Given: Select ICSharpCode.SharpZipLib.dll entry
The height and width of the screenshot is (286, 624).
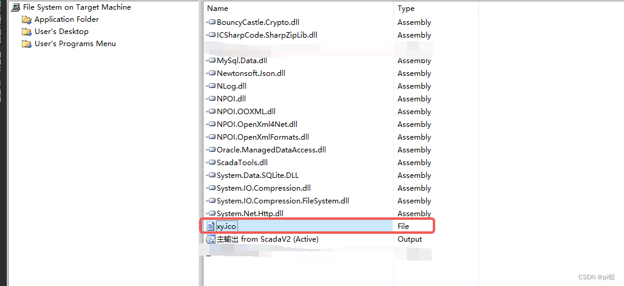Looking at the screenshot, I should click(x=267, y=35).
